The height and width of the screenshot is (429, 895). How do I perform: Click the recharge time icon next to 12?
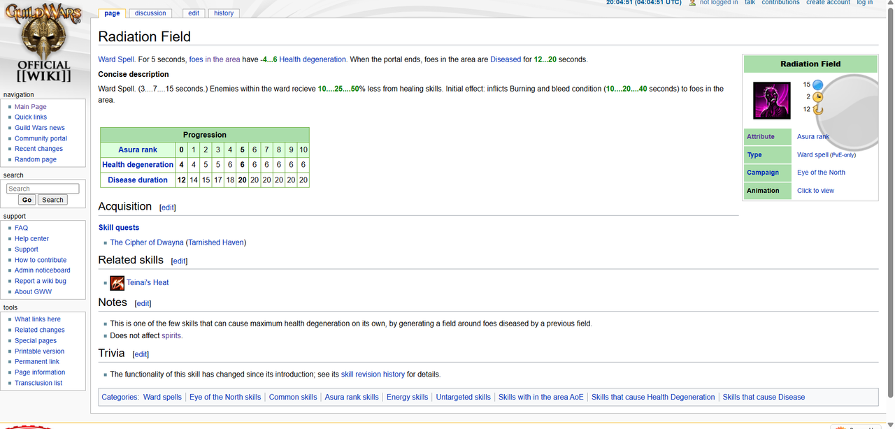click(817, 109)
